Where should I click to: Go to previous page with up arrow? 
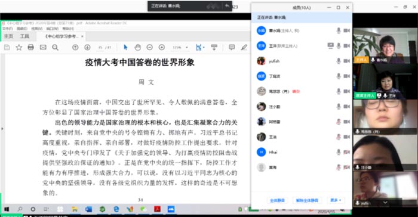75,47
